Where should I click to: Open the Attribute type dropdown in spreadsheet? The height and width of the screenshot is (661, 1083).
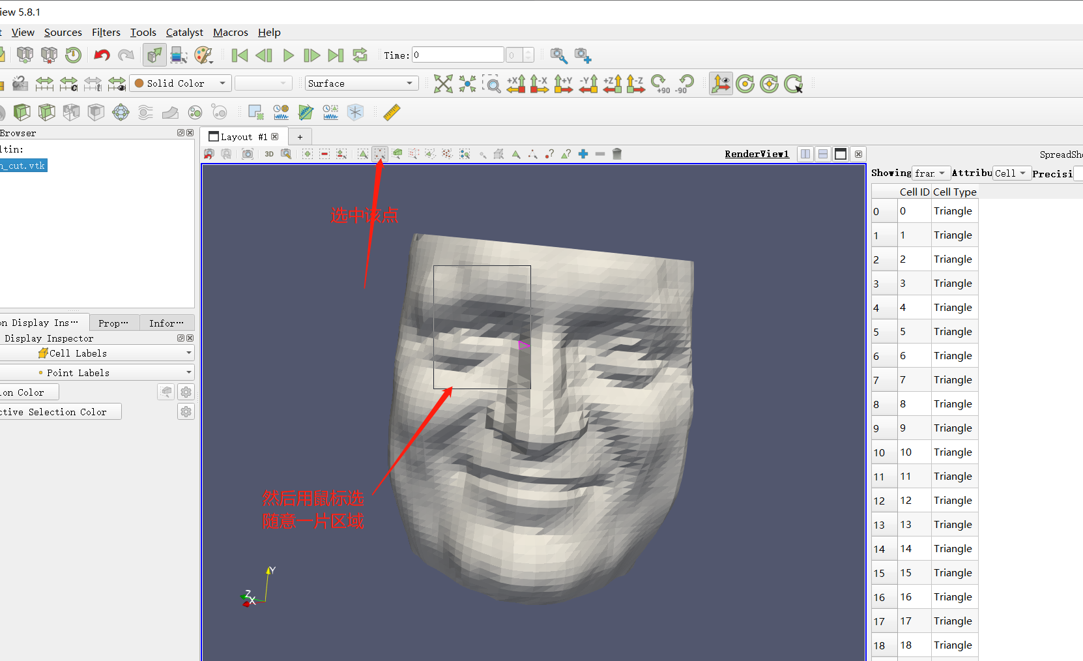1011,173
